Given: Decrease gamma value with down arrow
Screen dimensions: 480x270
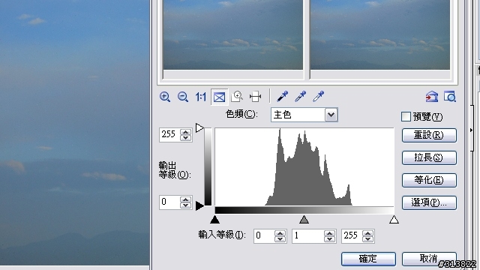Looking at the screenshot, I should click(x=329, y=239).
